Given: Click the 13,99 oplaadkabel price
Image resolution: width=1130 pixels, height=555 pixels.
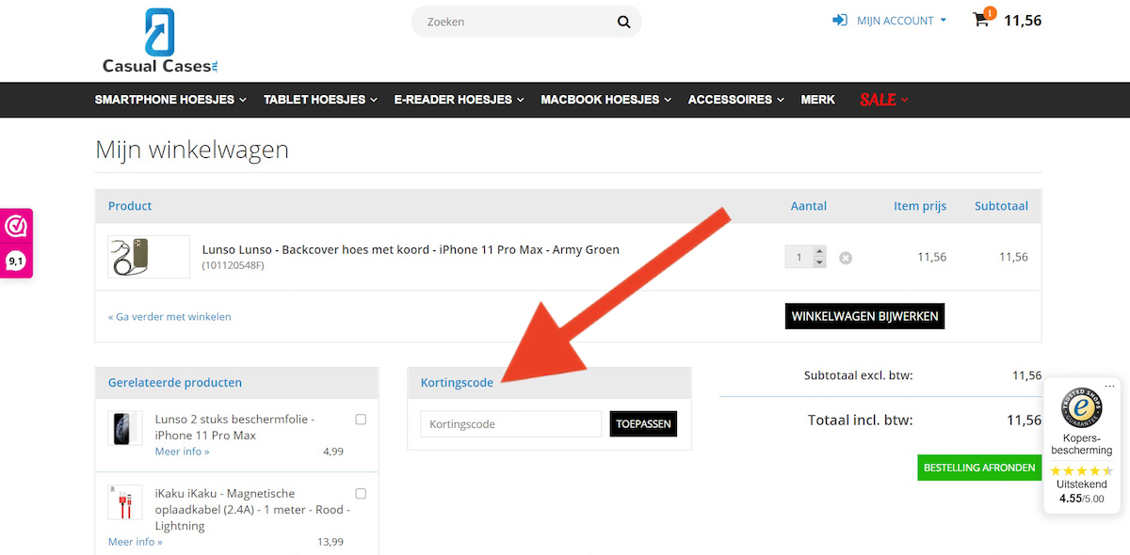Looking at the screenshot, I should pos(331,542).
